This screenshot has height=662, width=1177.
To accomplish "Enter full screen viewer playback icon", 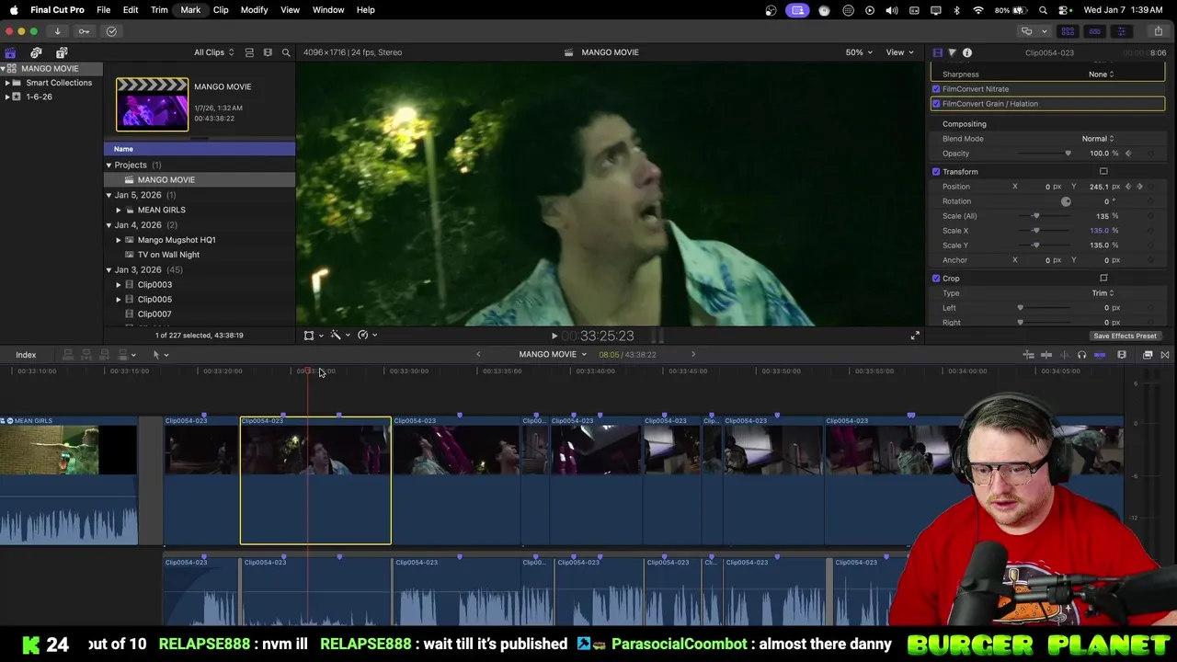I will (x=915, y=336).
